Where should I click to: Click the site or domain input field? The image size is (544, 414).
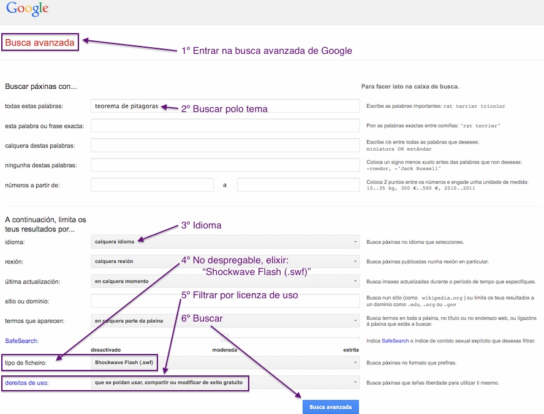click(x=224, y=301)
